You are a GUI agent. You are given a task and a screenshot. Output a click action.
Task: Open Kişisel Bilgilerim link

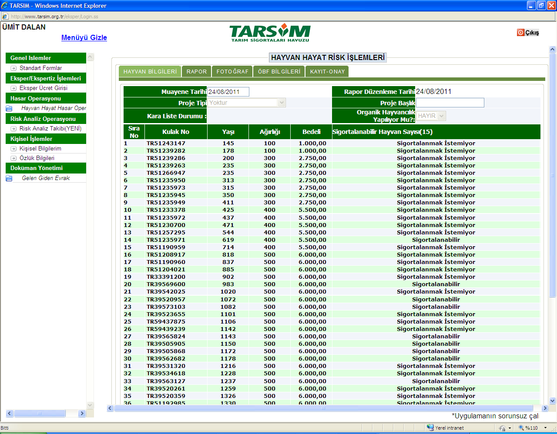[x=40, y=149]
